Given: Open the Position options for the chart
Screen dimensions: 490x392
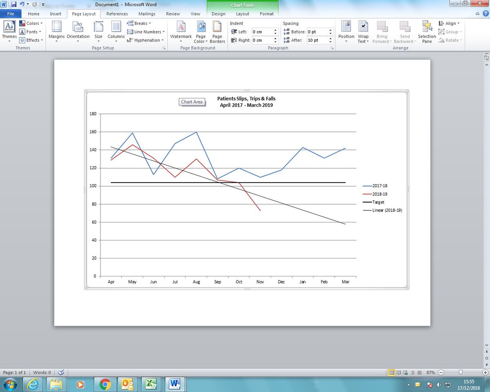Looking at the screenshot, I should click(346, 31).
